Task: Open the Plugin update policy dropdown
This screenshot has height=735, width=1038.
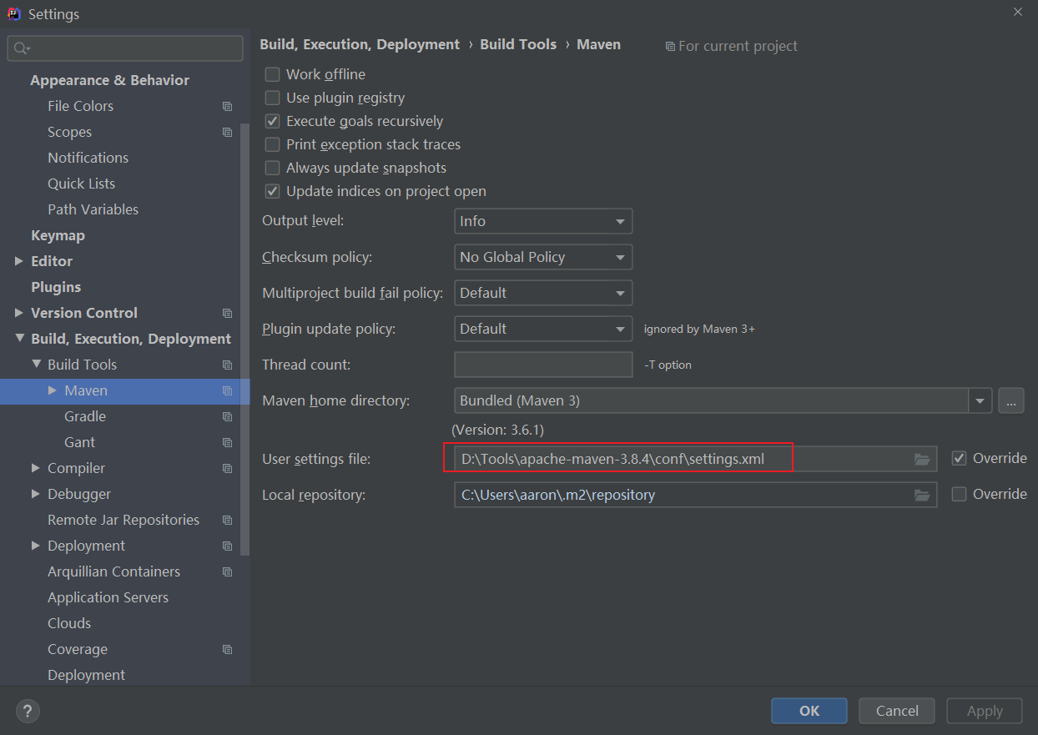Action: click(x=543, y=329)
